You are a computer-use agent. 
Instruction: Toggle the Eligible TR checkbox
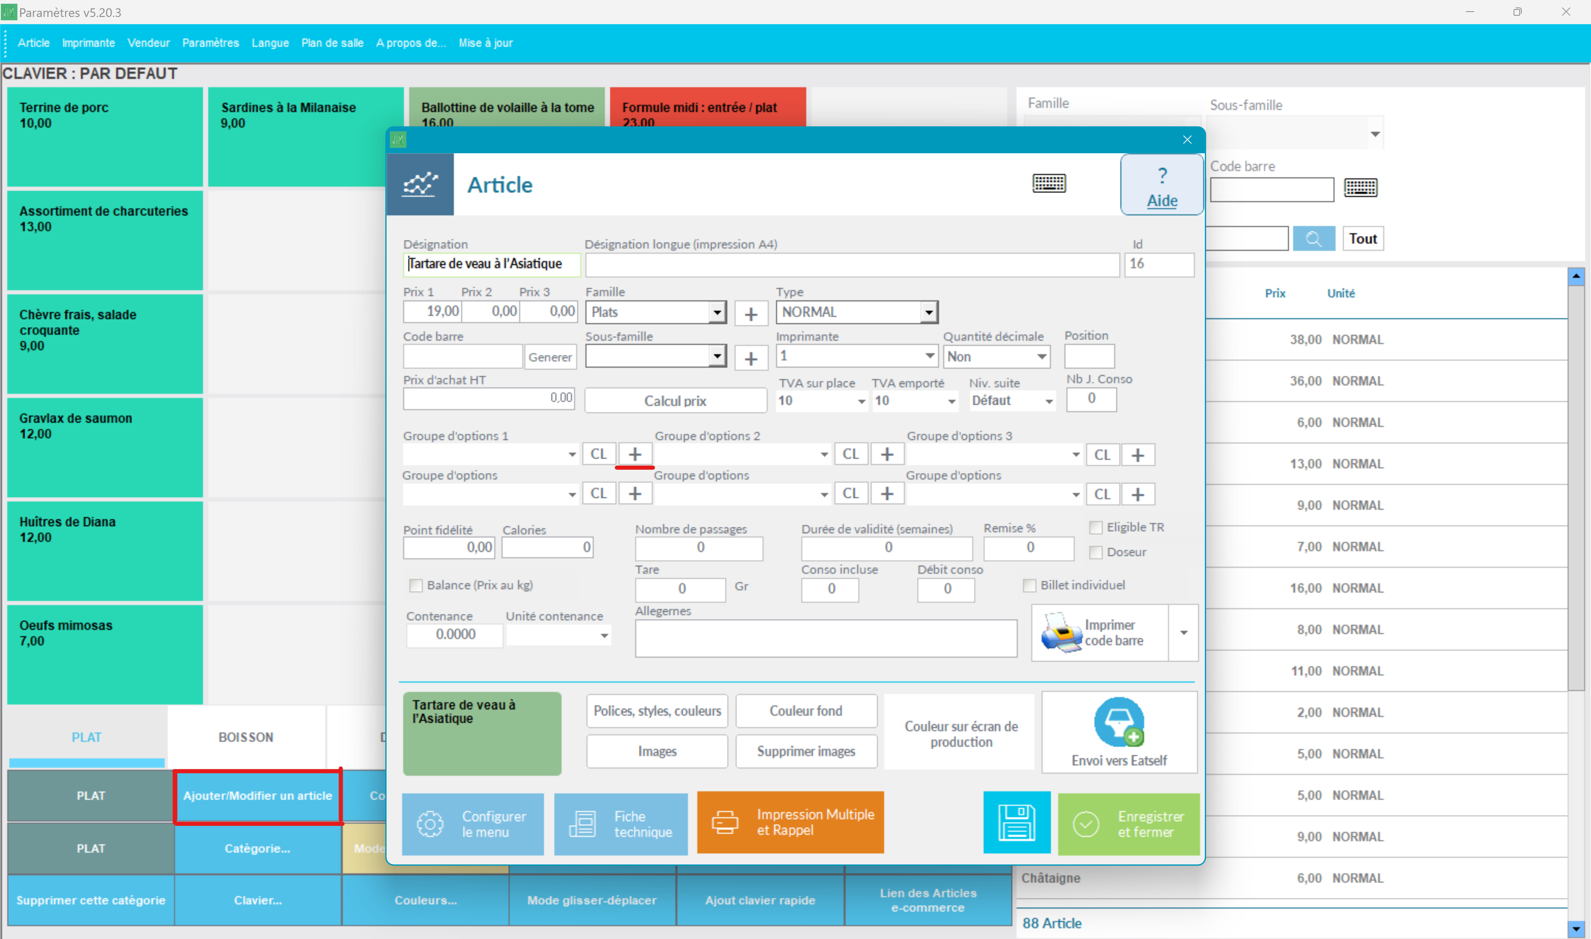click(1095, 527)
